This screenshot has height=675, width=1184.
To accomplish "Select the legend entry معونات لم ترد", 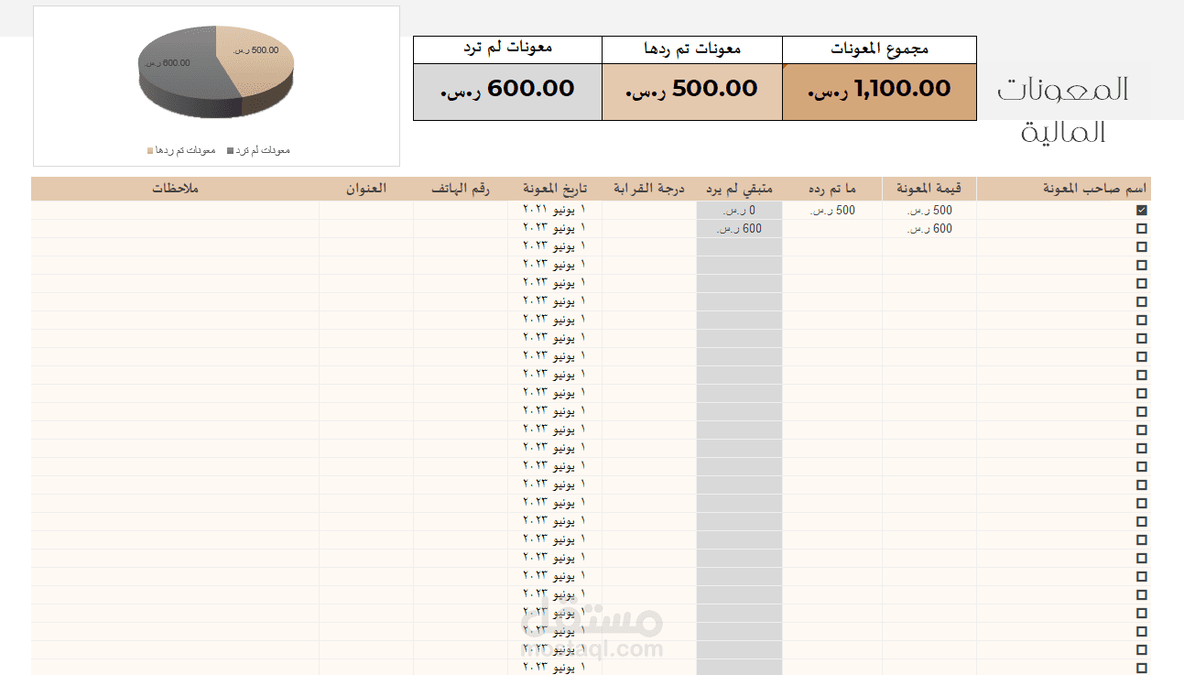I will 259,150.
